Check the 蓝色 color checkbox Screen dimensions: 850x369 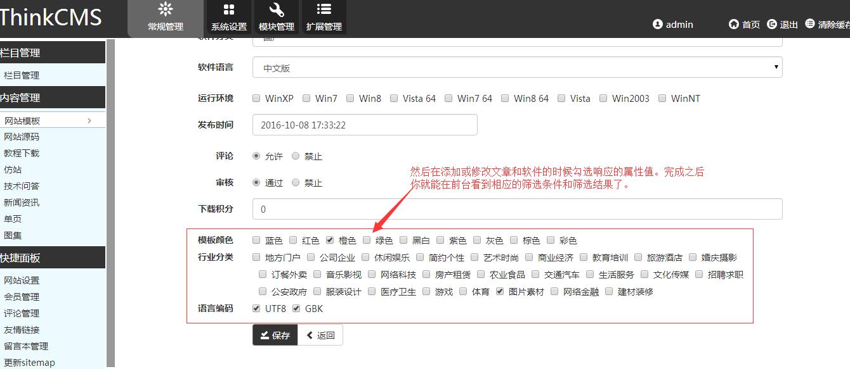(256, 240)
